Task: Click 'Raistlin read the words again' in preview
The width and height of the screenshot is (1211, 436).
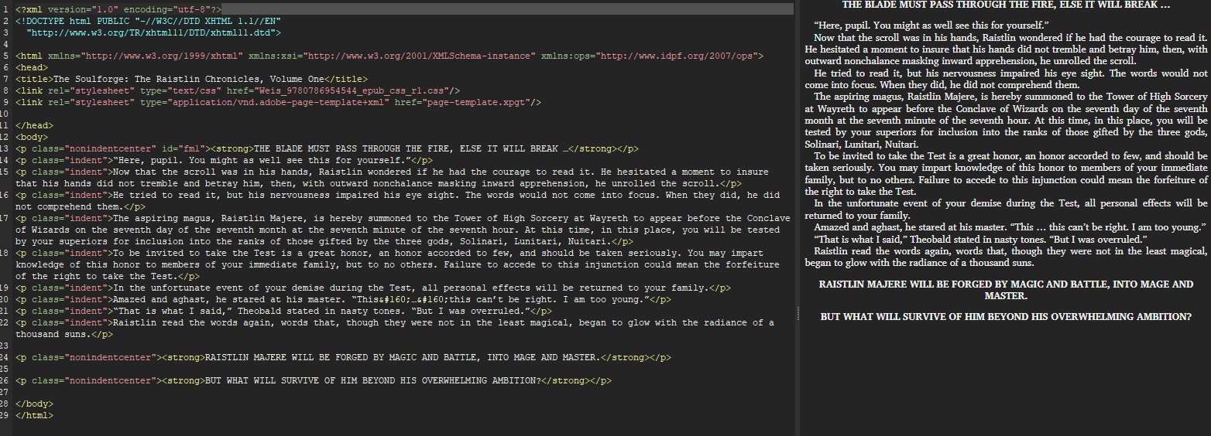Action: point(1006,257)
